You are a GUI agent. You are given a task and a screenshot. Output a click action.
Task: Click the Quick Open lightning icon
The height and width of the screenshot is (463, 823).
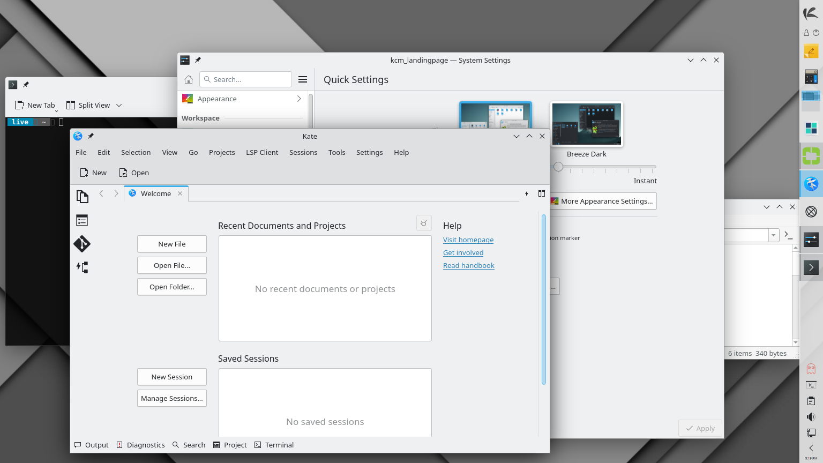527,193
